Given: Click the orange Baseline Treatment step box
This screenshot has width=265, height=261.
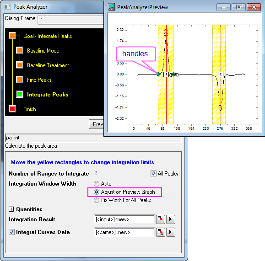Looking at the screenshot, I should [x=20, y=65].
